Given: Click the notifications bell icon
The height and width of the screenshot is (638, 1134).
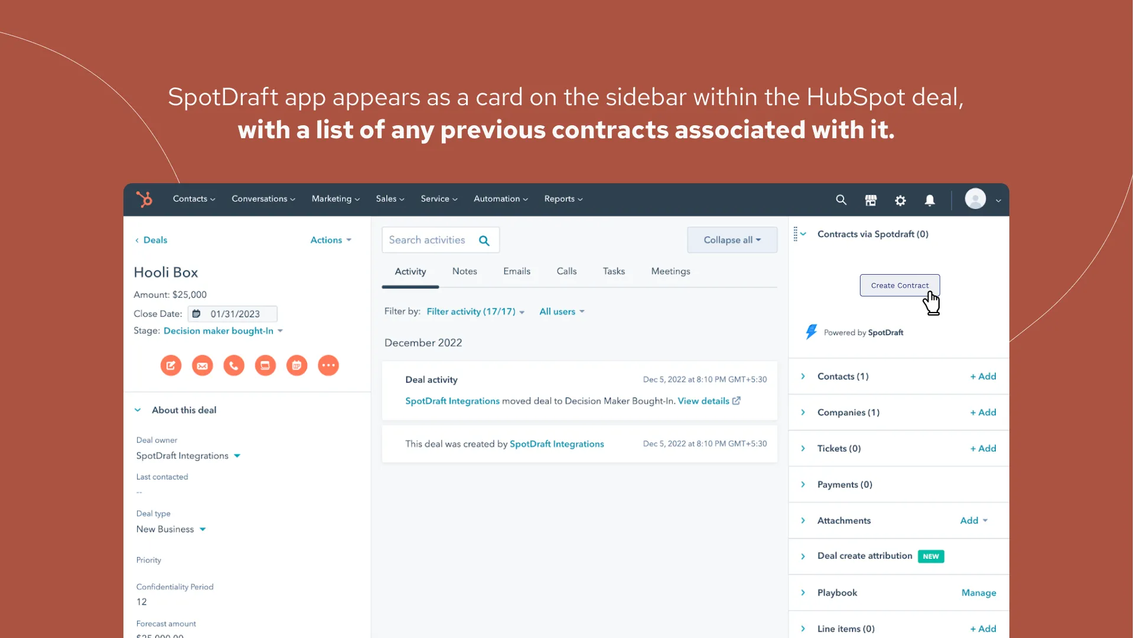Looking at the screenshot, I should pyautogui.click(x=930, y=200).
